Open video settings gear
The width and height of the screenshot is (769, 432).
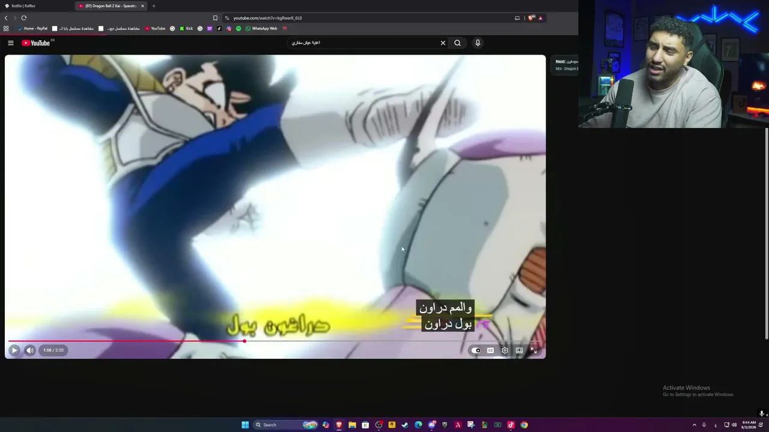point(505,350)
